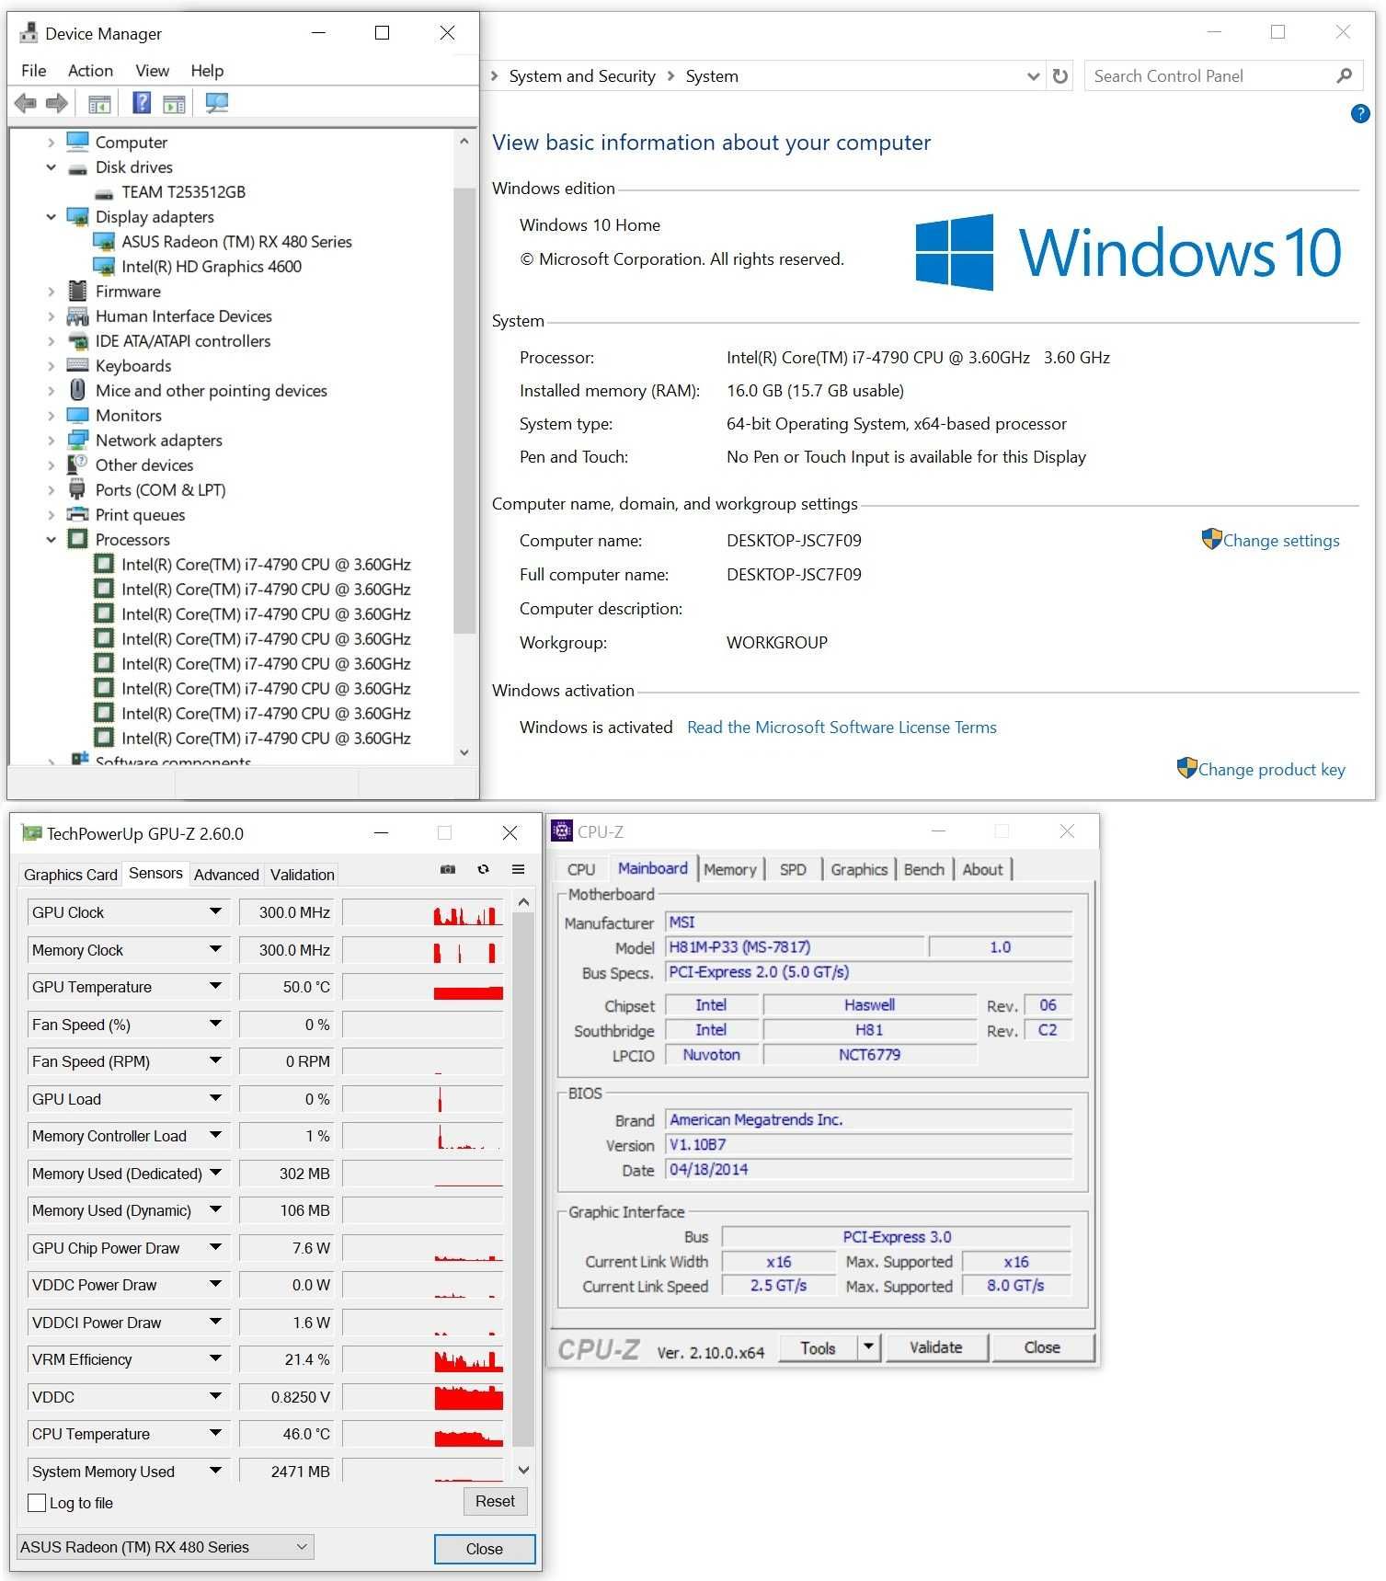Click Control Panel search magnifier icon
Image resolution: width=1386 pixels, height=1581 pixels.
[1345, 75]
